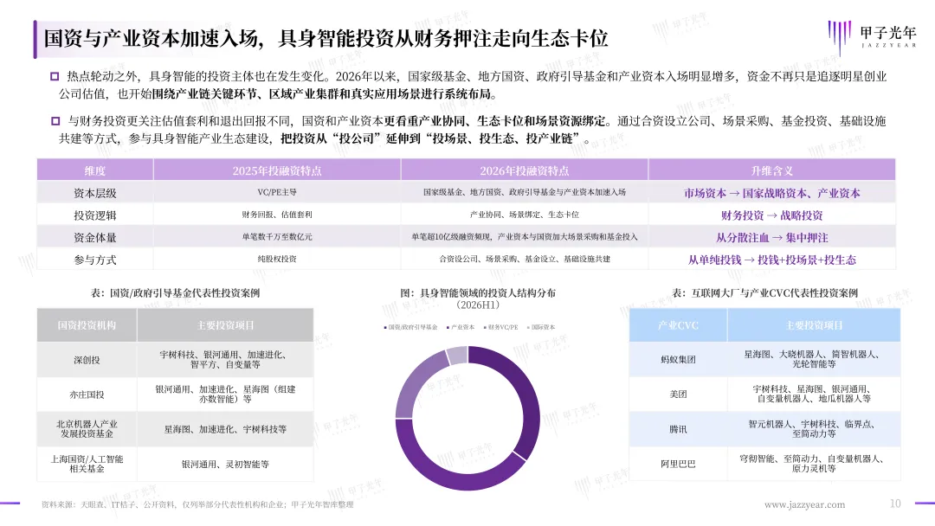Screen dimensions: 935x526
Task: Select 主要投资项目 header in the blue table
Action: coord(814,325)
